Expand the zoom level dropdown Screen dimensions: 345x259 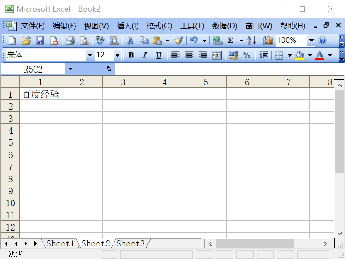pyautogui.click(x=311, y=40)
